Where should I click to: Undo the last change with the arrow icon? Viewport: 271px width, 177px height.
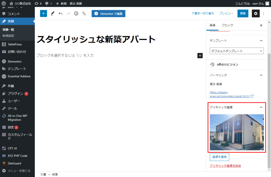point(61,13)
